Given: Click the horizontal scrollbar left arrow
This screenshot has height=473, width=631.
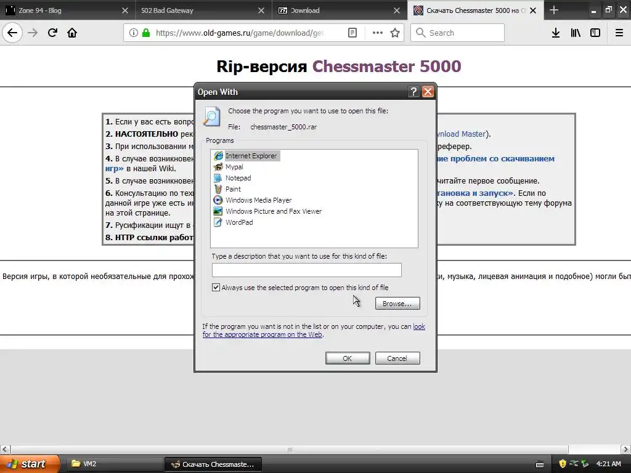Looking at the screenshot, I should [5, 449].
